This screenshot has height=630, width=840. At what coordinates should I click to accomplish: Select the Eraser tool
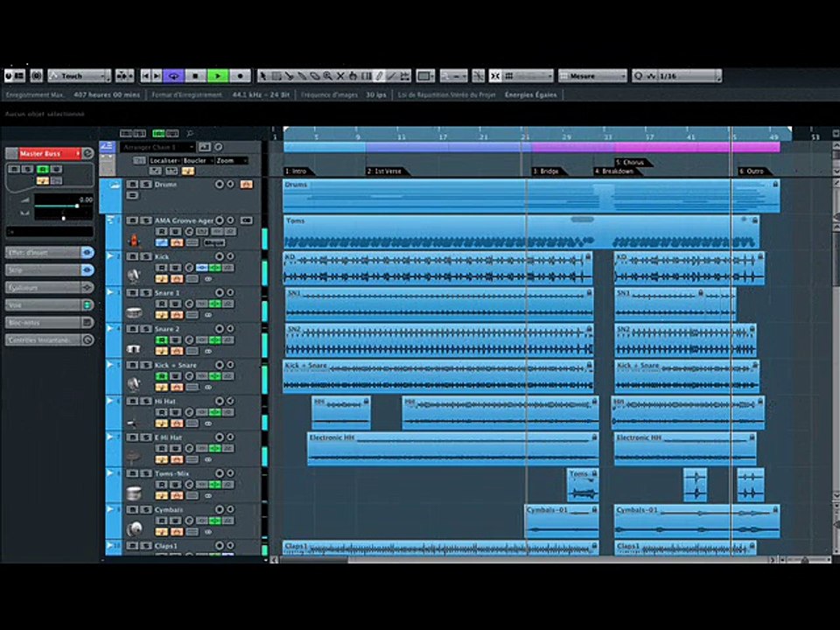314,76
